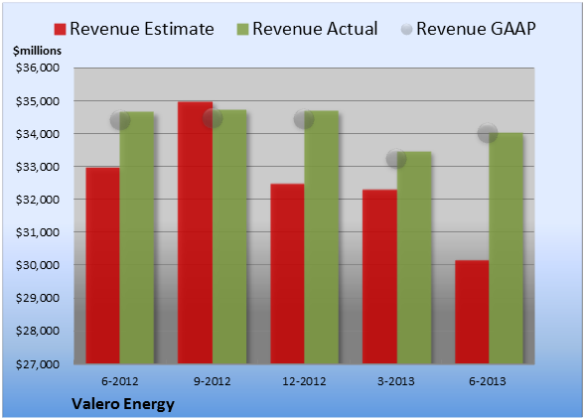The image size is (584, 419).
Task: Select the green actual bar for 12-2012
Action: coord(322,237)
